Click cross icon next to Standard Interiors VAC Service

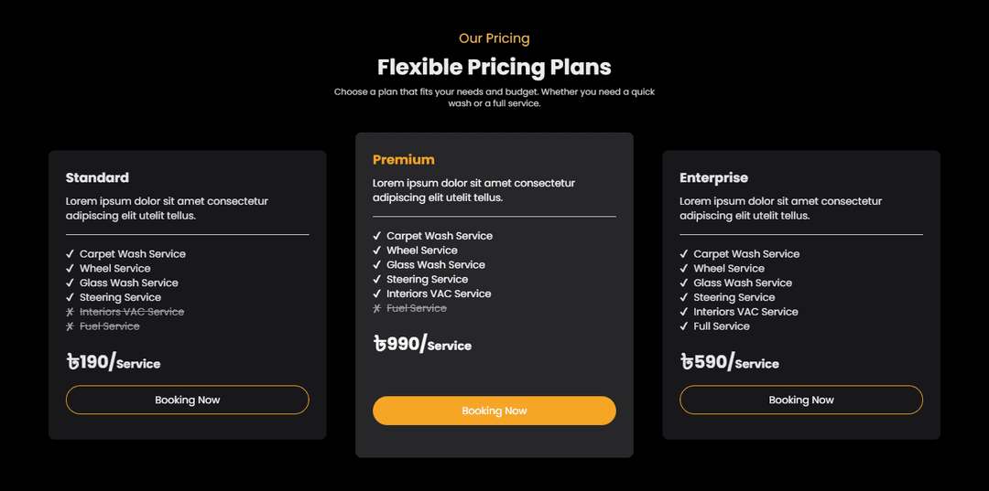70,312
